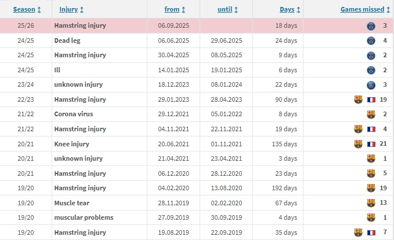Click Barcelona crest in muscular problems row
Image resolution: width=394 pixels, height=240 pixels.
371,217
